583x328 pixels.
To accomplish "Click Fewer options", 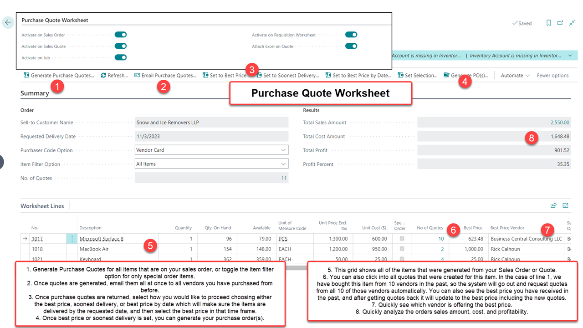I will pos(552,76).
